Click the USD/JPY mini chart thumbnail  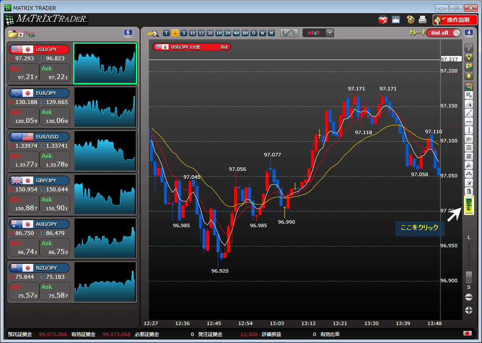point(105,63)
